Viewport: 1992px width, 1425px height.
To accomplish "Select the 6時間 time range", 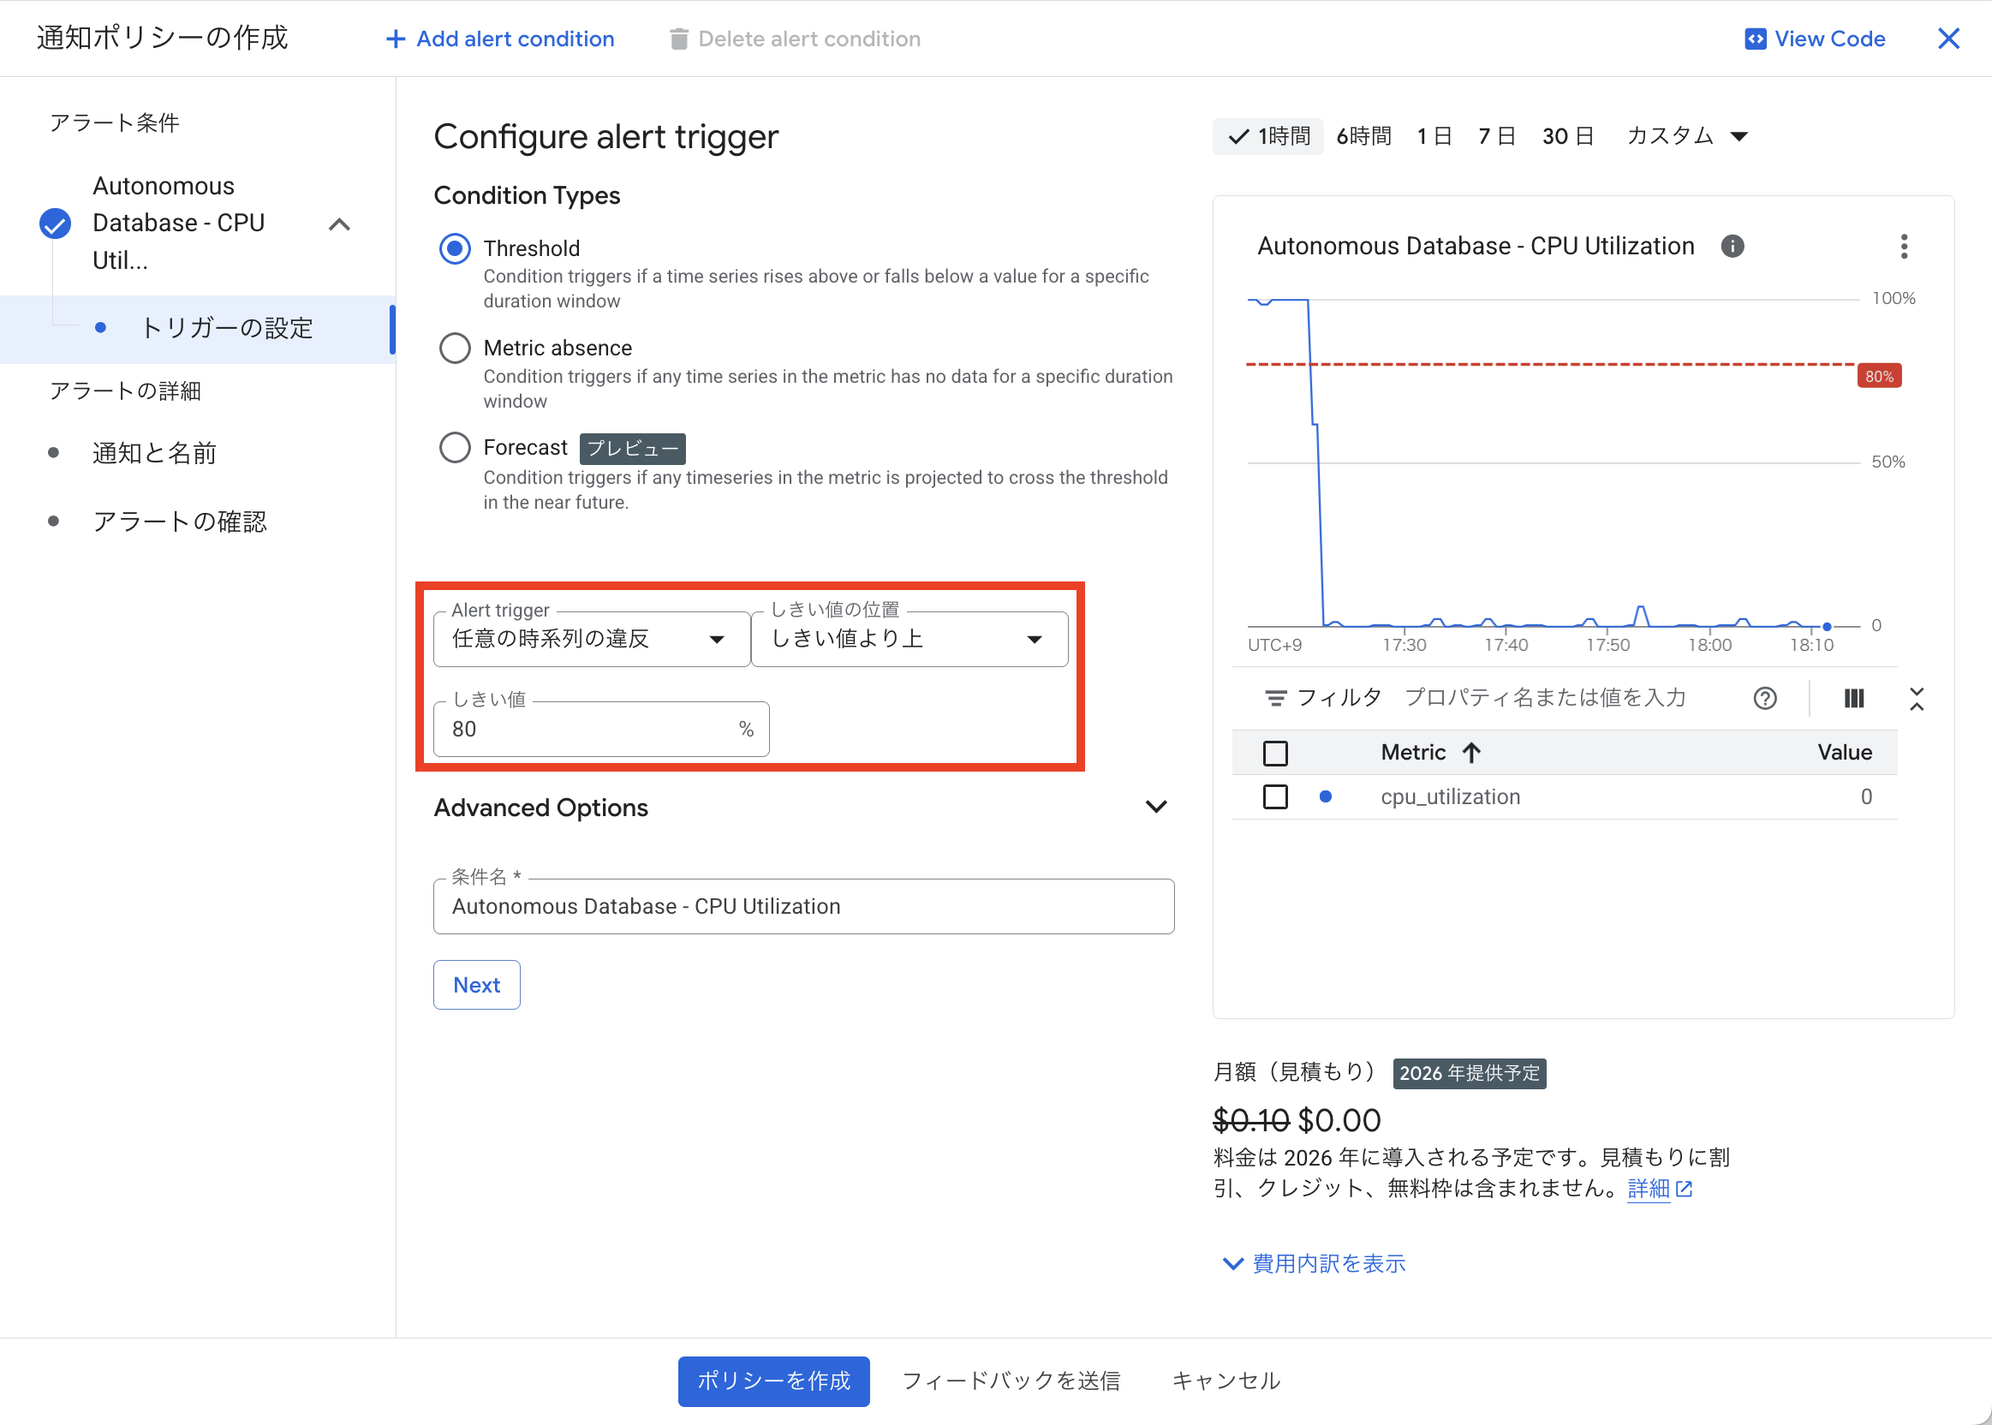I will point(1363,135).
